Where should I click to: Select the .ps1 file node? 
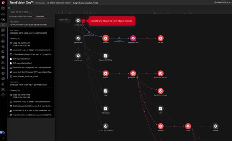106,108
